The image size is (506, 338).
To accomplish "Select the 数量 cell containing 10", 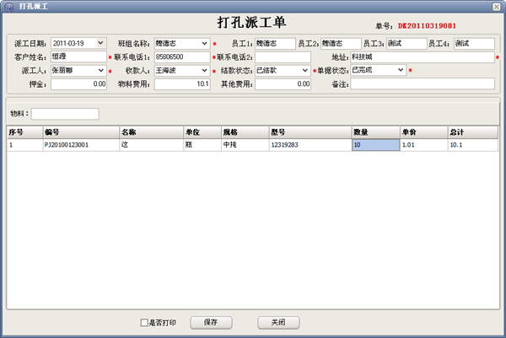I will pos(374,145).
